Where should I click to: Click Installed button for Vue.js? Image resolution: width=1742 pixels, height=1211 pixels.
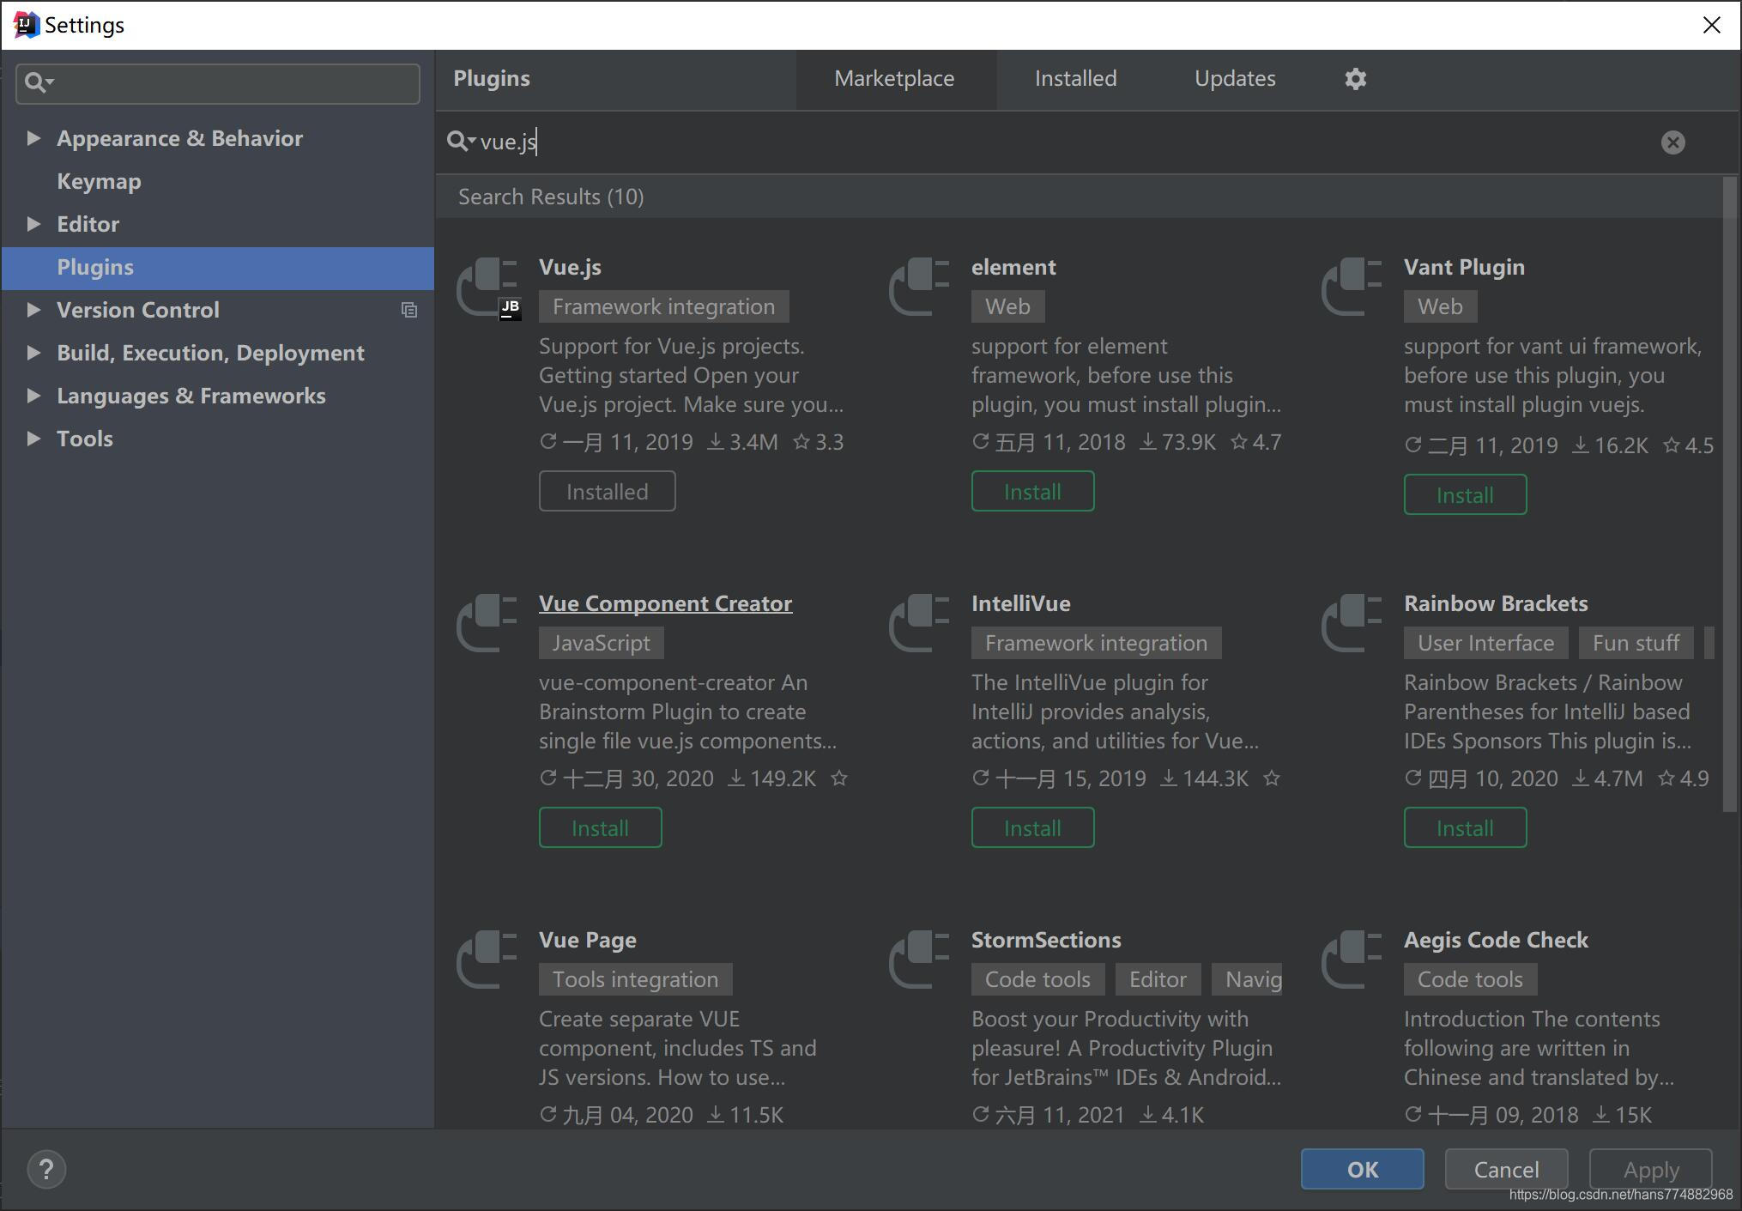(607, 491)
